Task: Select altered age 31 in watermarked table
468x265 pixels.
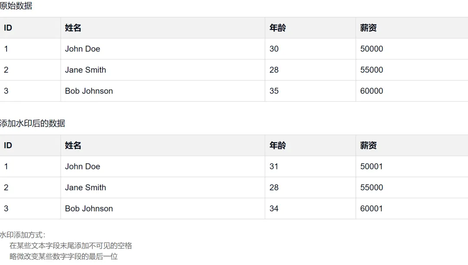Action: [274, 166]
